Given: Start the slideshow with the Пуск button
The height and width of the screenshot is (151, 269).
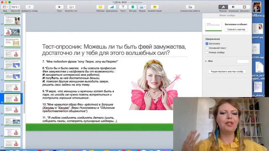Looking at the screenshot, I should [x=59, y=7].
